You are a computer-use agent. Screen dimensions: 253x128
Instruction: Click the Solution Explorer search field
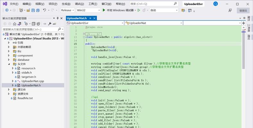tap(33, 29)
